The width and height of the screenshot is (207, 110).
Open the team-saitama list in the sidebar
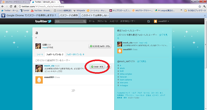[x=126, y=80]
